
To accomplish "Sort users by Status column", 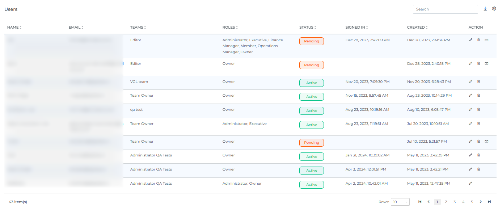I will [x=308, y=28].
